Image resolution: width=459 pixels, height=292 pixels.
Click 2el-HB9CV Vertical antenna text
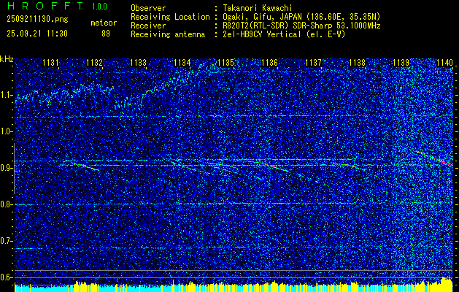pos(284,34)
